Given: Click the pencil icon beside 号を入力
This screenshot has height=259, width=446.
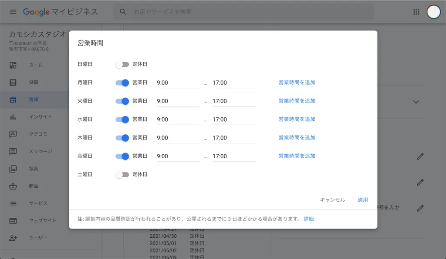Looking at the screenshot, I should 420,208.
